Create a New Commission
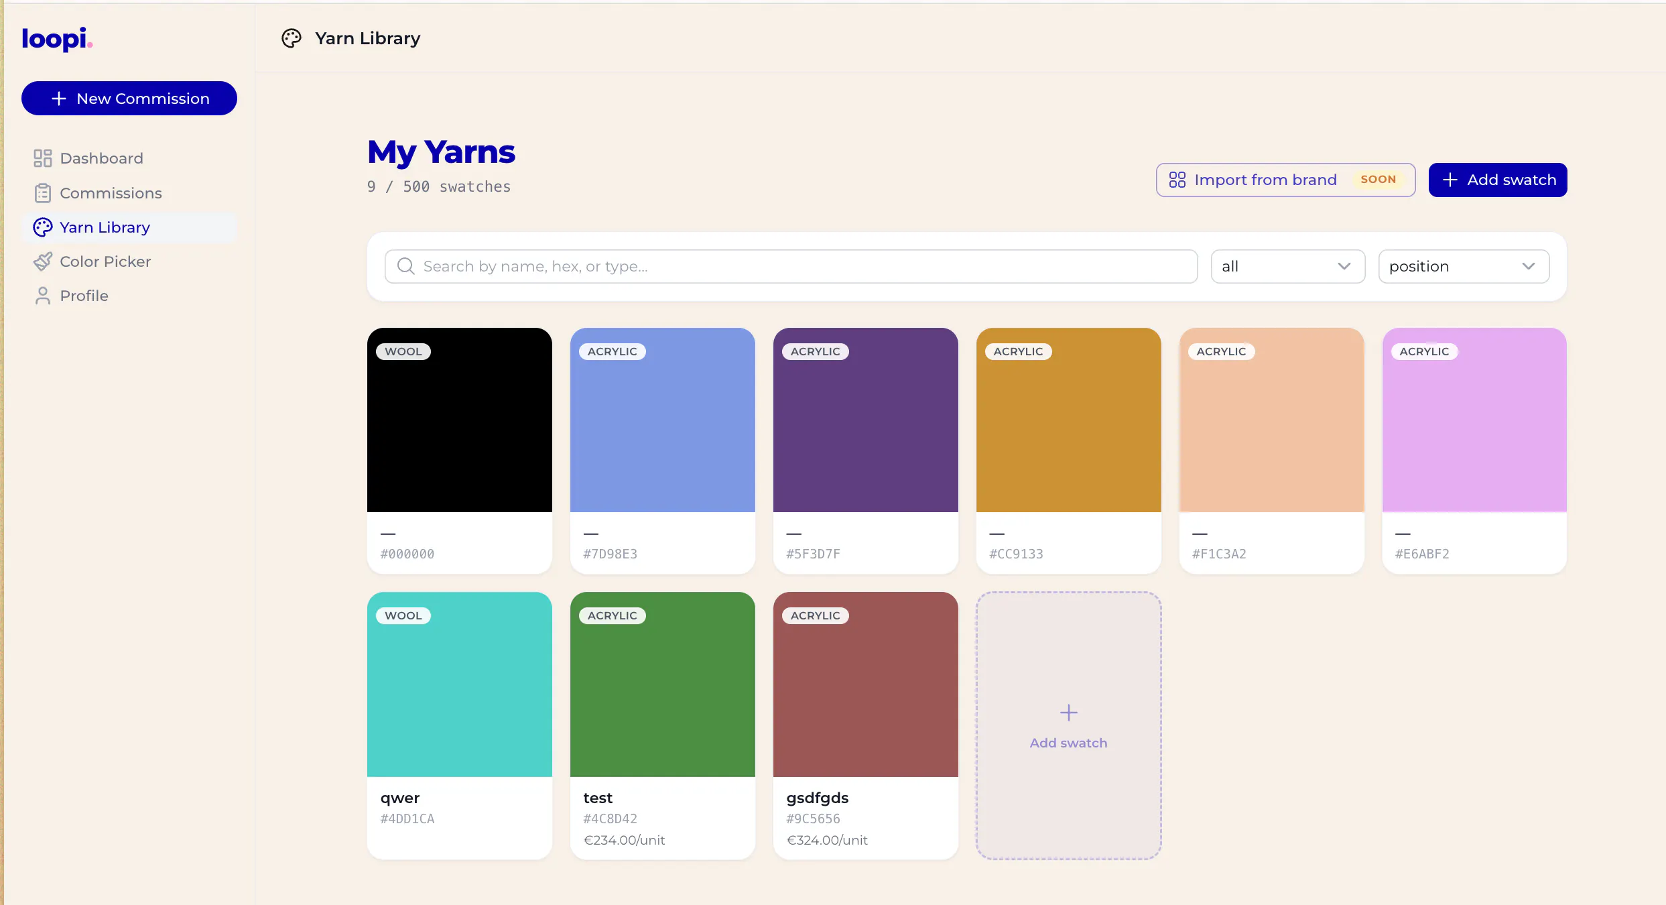This screenshot has height=905, width=1666. (129, 99)
